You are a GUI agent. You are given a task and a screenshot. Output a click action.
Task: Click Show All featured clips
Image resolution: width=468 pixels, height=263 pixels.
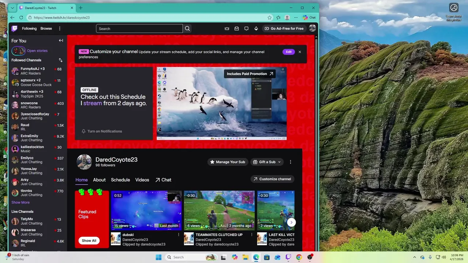click(89, 241)
